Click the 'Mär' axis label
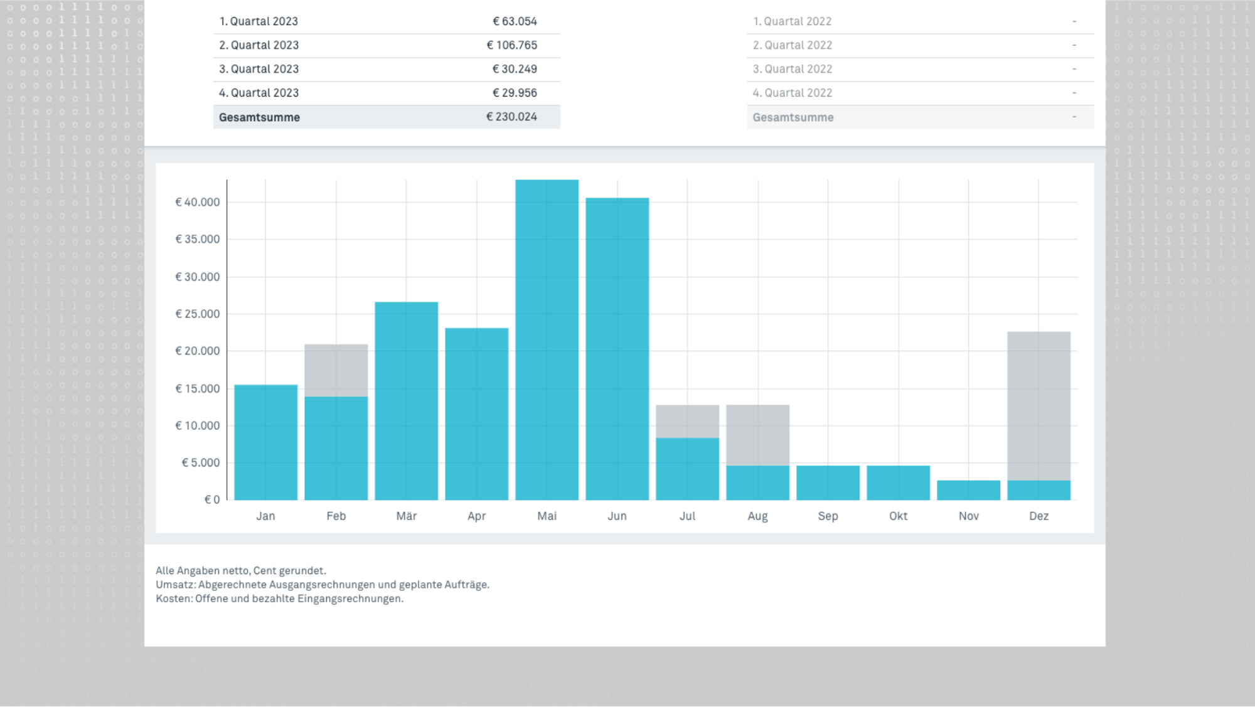Screen dimensions: 1255x707 click(x=407, y=516)
